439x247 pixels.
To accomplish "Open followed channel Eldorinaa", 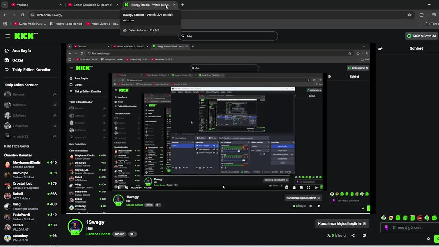I will 30,126.
